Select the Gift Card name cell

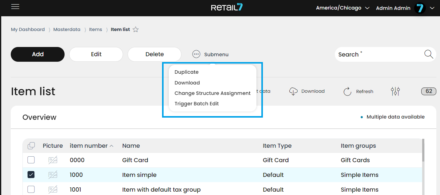[x=135, y=160]
